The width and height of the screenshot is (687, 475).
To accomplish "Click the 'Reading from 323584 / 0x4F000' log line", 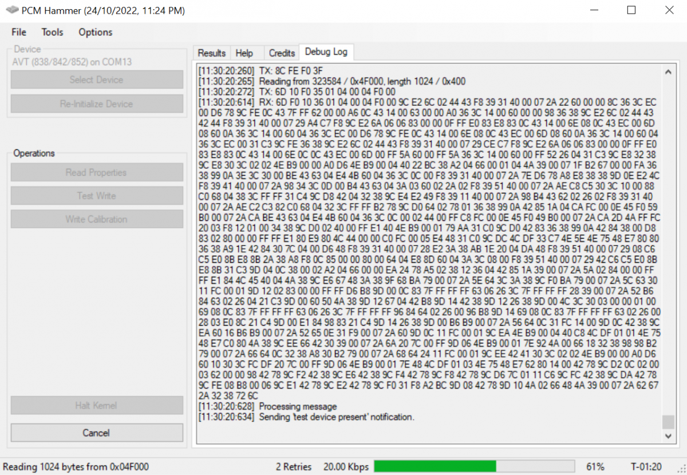I will pyautogui.click(x=332, y=81).
